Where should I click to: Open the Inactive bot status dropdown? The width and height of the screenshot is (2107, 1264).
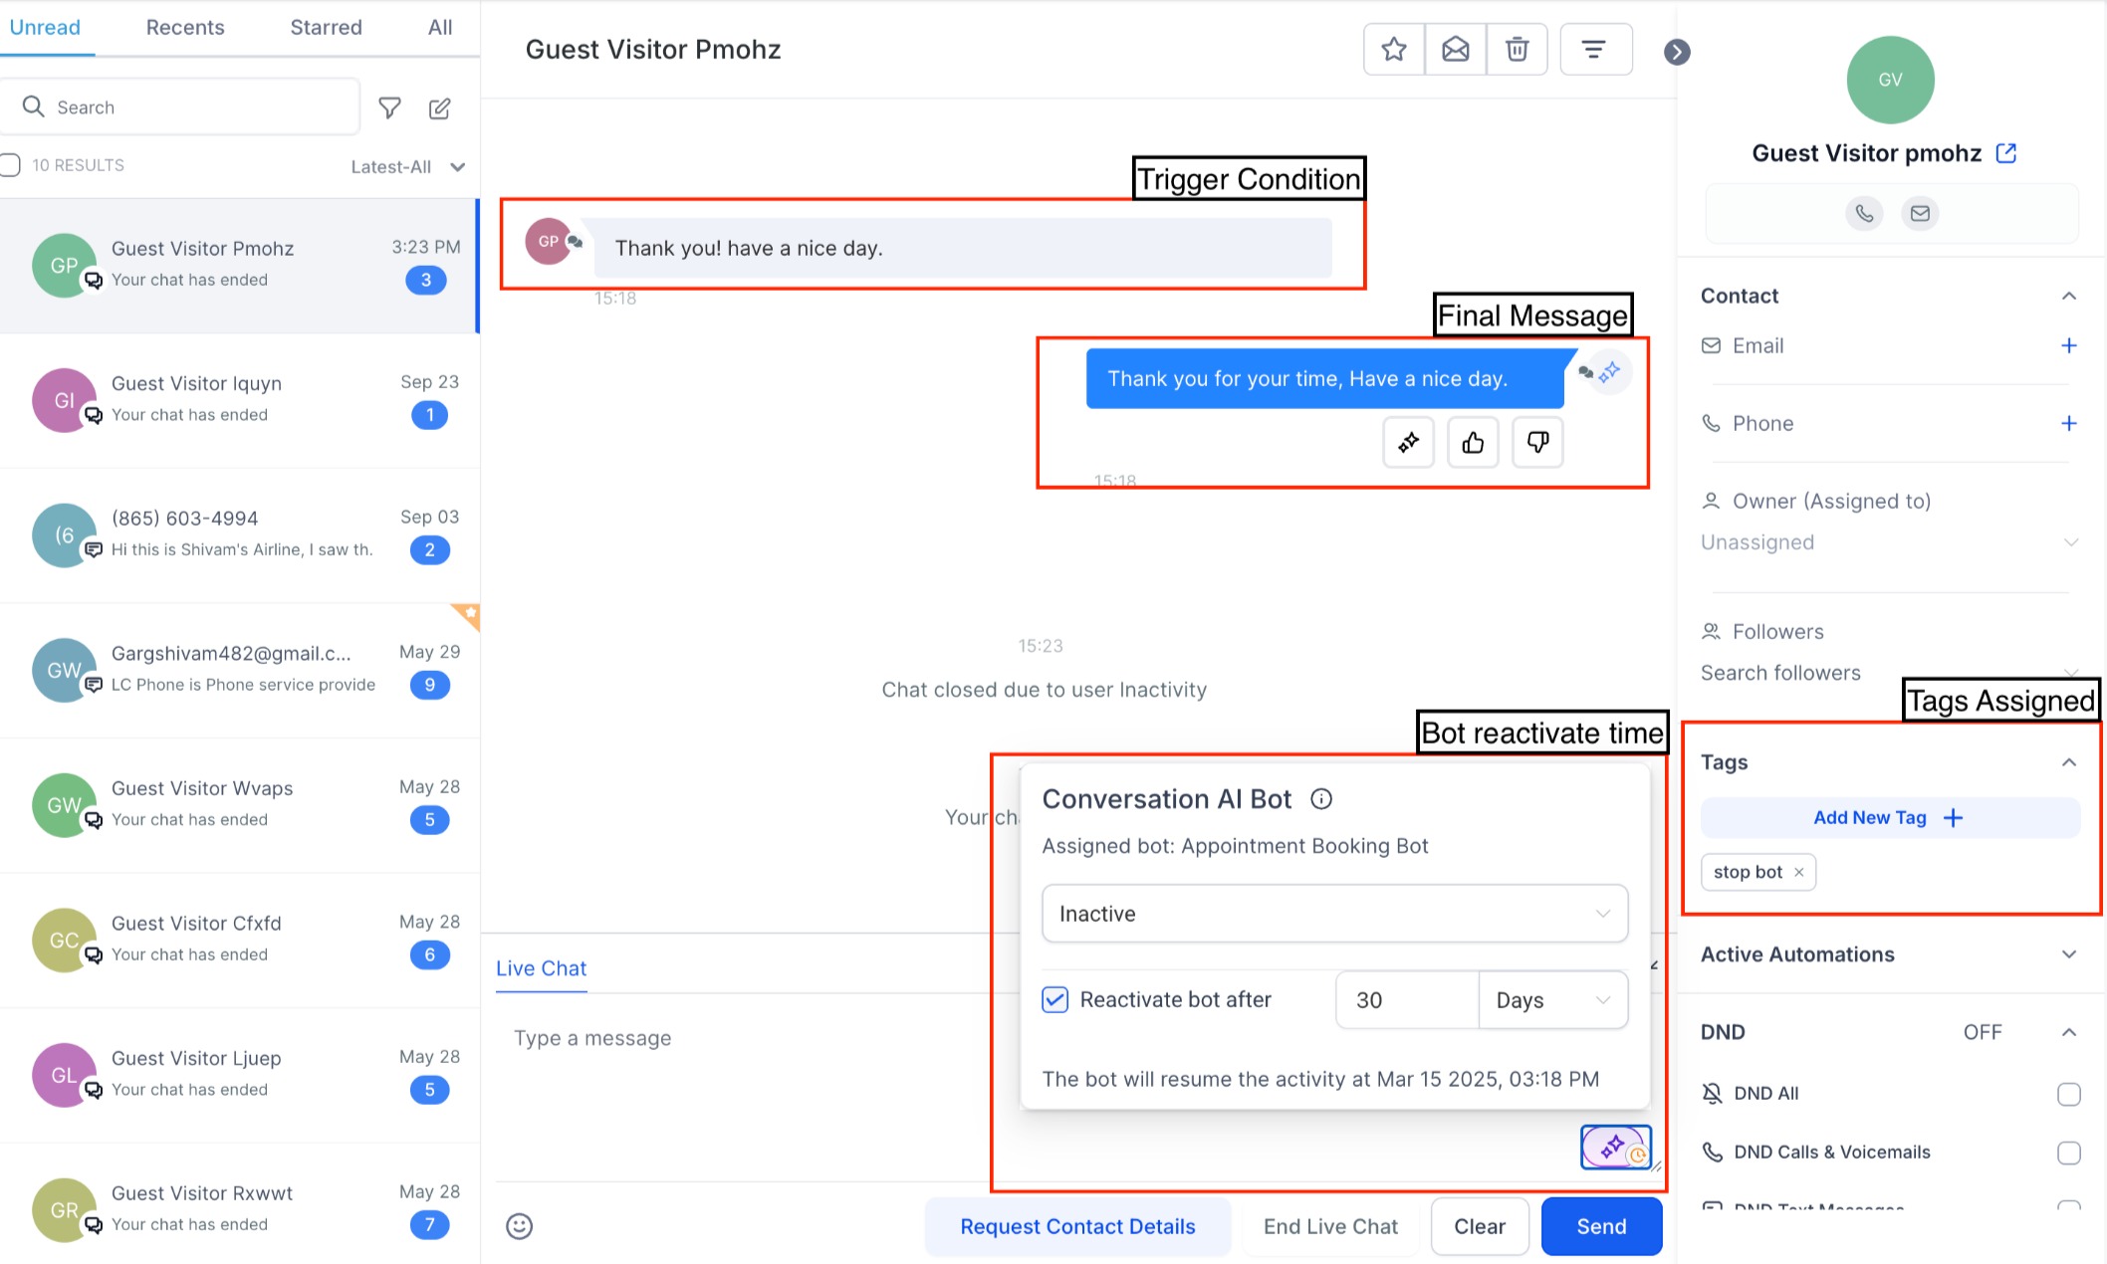1333,914
